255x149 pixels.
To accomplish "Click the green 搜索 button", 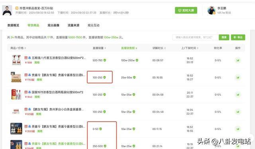I will (224, 37).
